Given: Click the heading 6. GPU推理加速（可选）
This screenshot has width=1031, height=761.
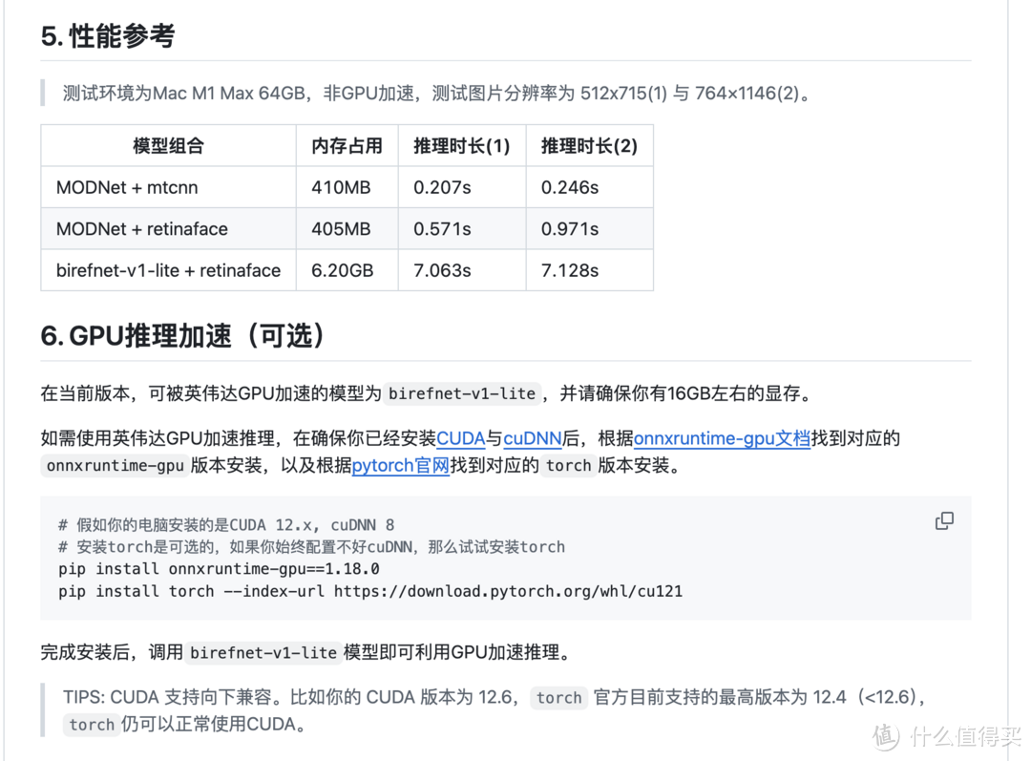Looking at the screenshot, I should pos(180,335).
